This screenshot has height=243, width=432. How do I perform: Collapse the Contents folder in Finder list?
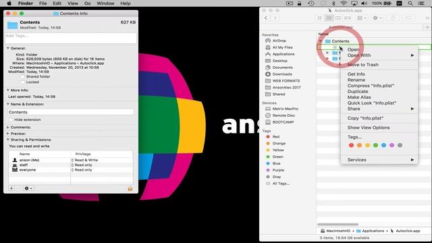[x=321, y=41]
